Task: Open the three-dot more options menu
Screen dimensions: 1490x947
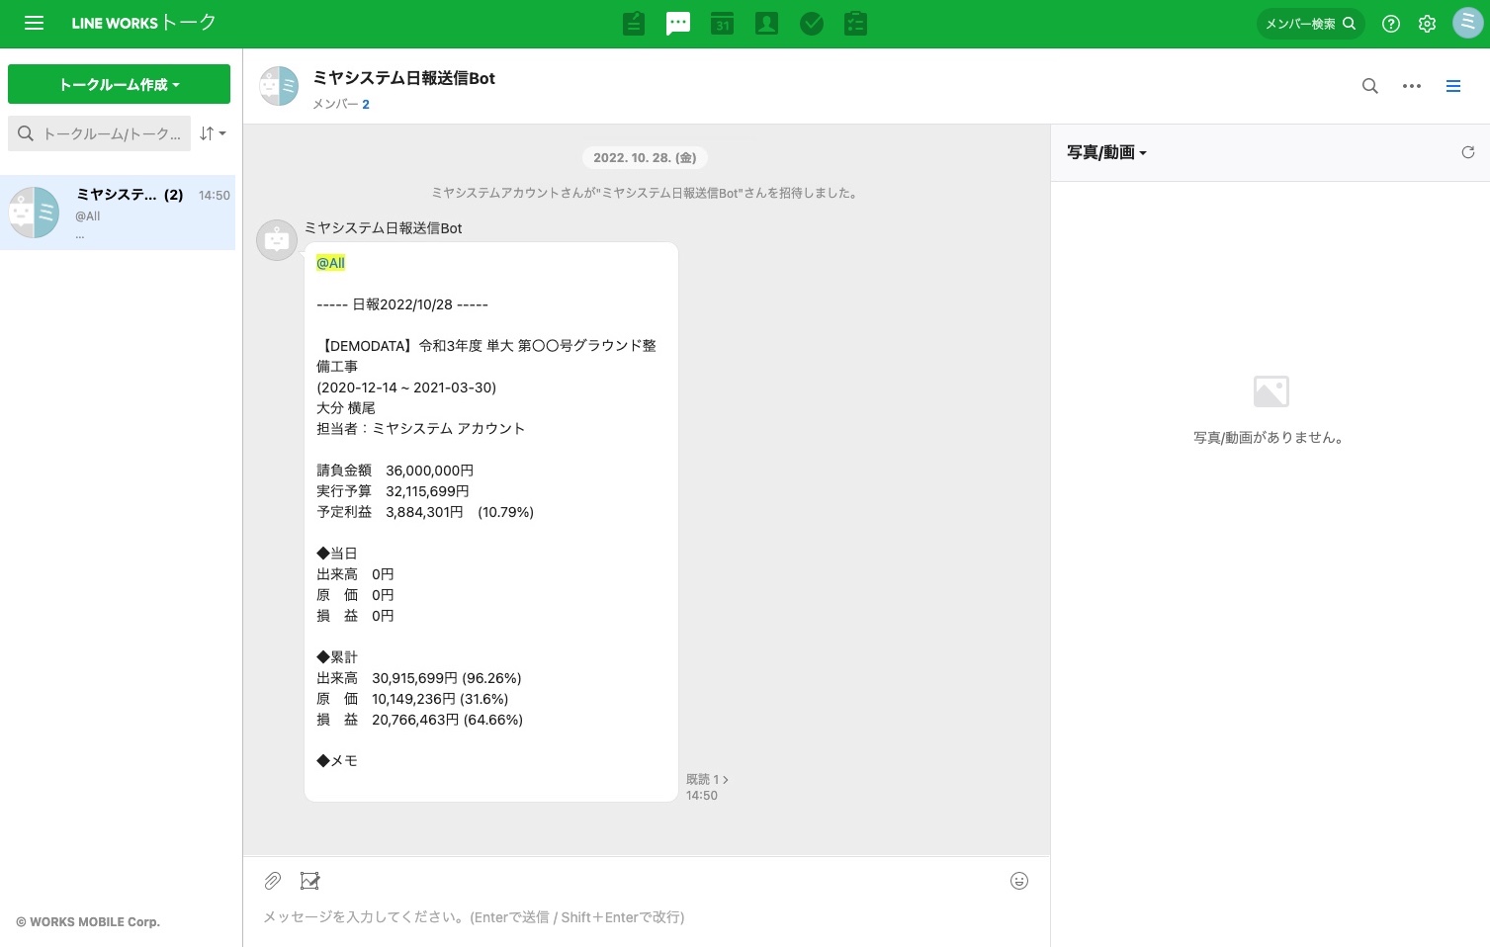Action: (1412, 86)
